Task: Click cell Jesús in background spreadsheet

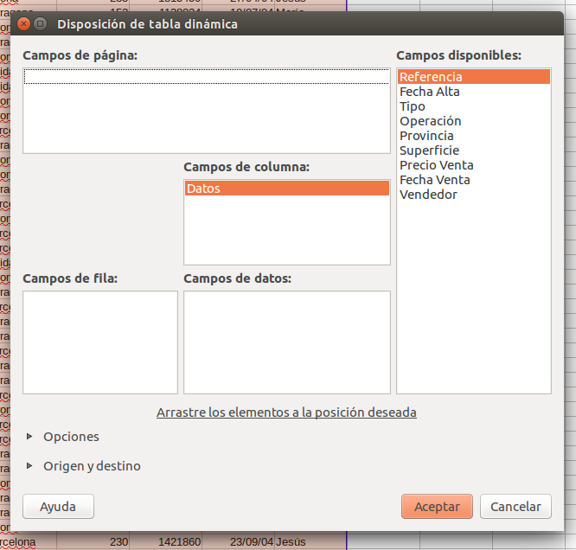Action: coord(310,541)
